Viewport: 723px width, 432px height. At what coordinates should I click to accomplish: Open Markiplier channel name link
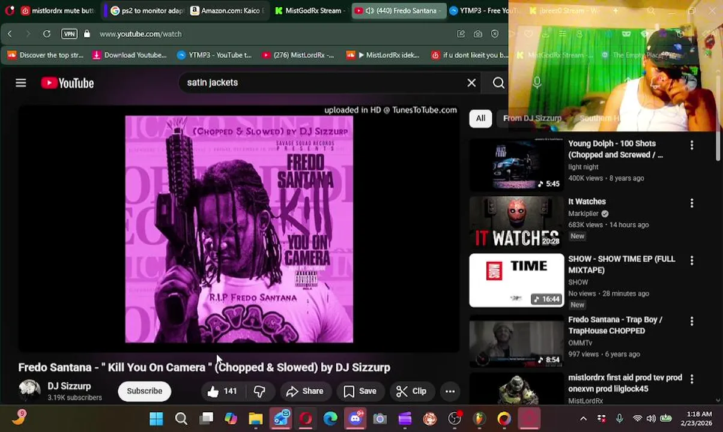(x=584, y=214)
